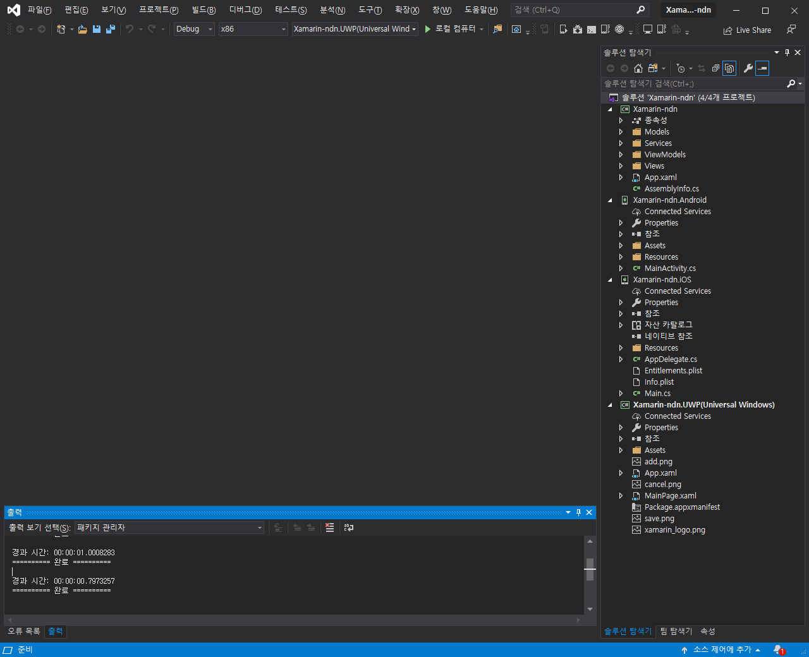The height and width of the screenshot is (657, 809).
Task: Expand the MainPage.xaml node
Action: pos(621,496)
